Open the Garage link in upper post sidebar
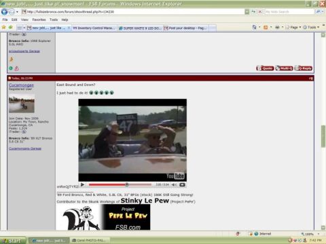This screenshot has width=326, height=244. (x=24, y=52)
